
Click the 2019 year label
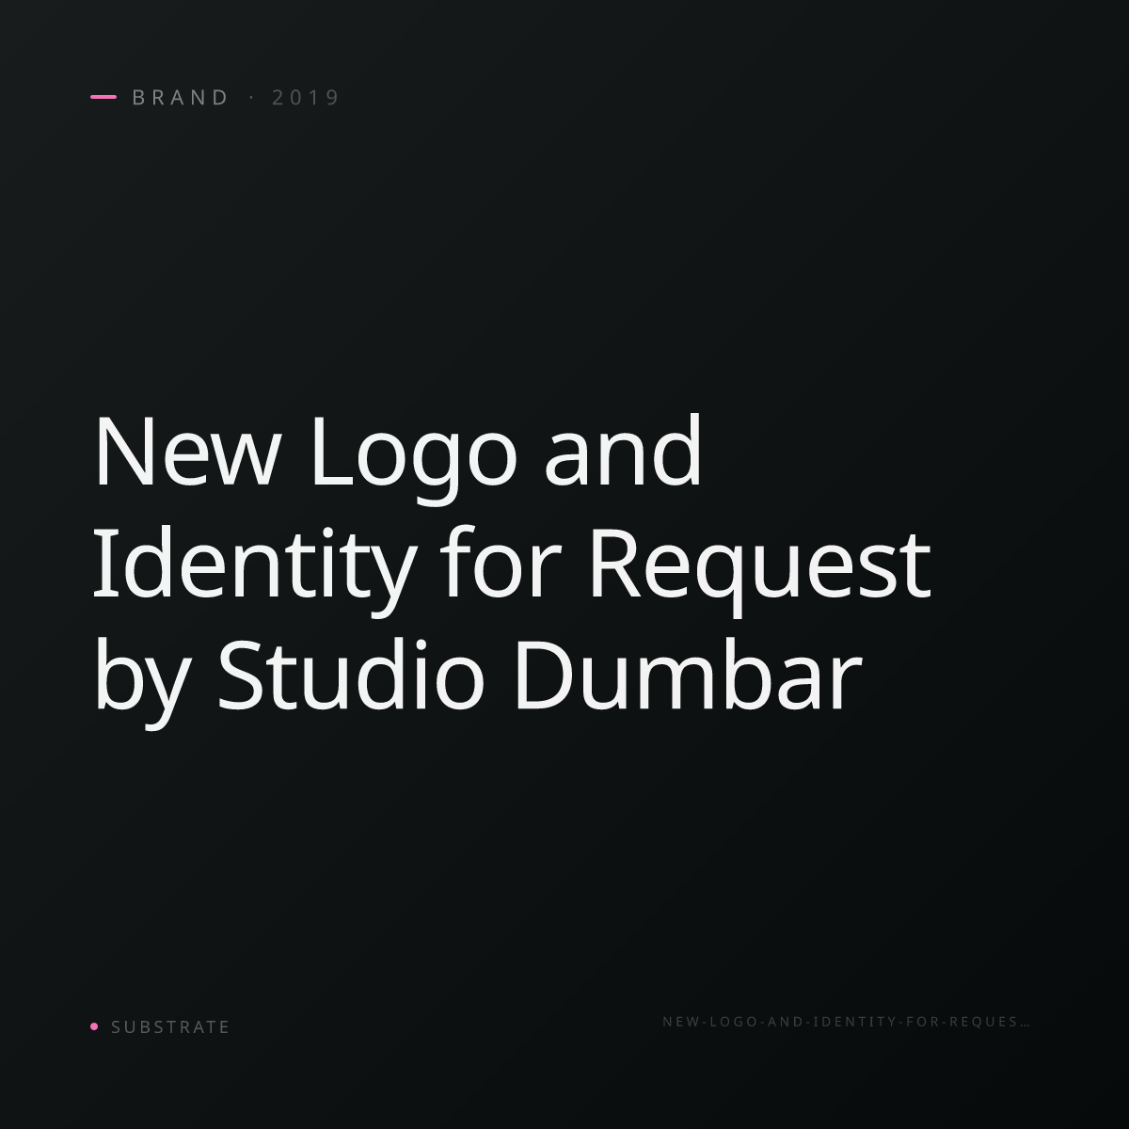306,98
